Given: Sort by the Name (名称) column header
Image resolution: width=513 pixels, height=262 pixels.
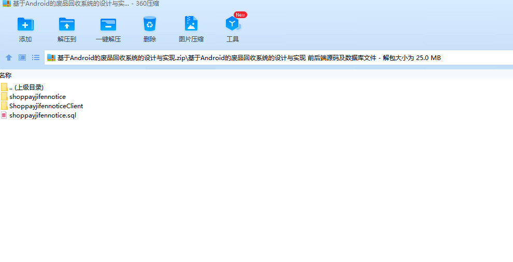Looking at the screenshot, I should coord(6,76).
